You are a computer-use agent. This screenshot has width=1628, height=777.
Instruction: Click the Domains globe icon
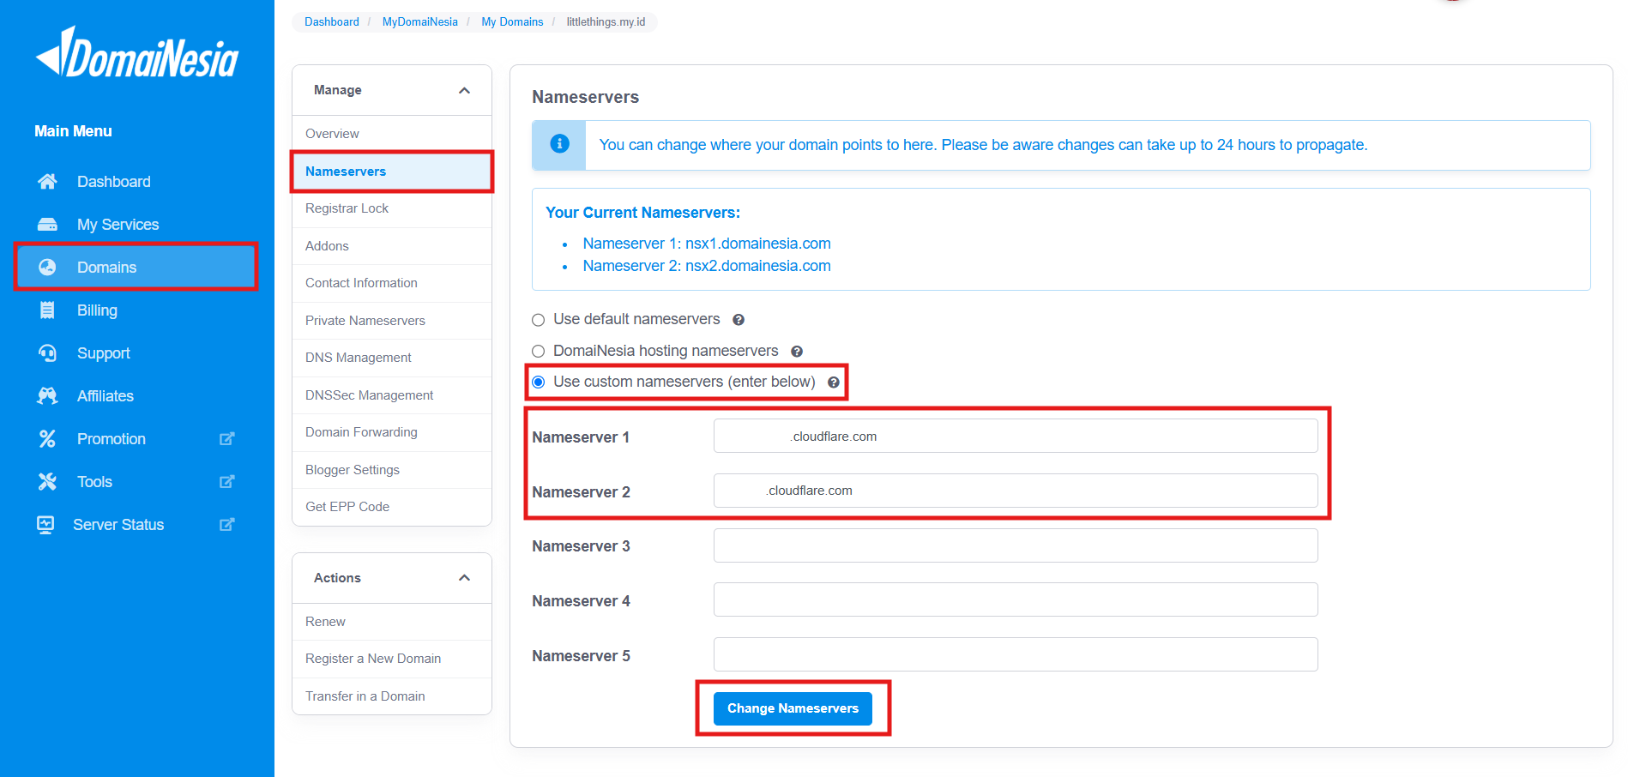click(47, 268)
